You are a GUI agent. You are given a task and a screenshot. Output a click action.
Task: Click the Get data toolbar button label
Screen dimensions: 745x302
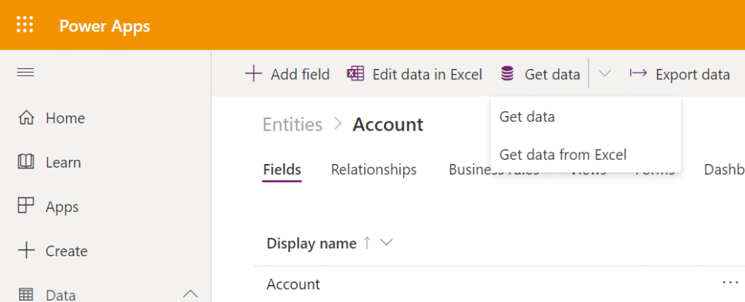[552, 75]
